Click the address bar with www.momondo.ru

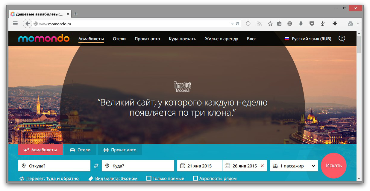pos(132,24)
